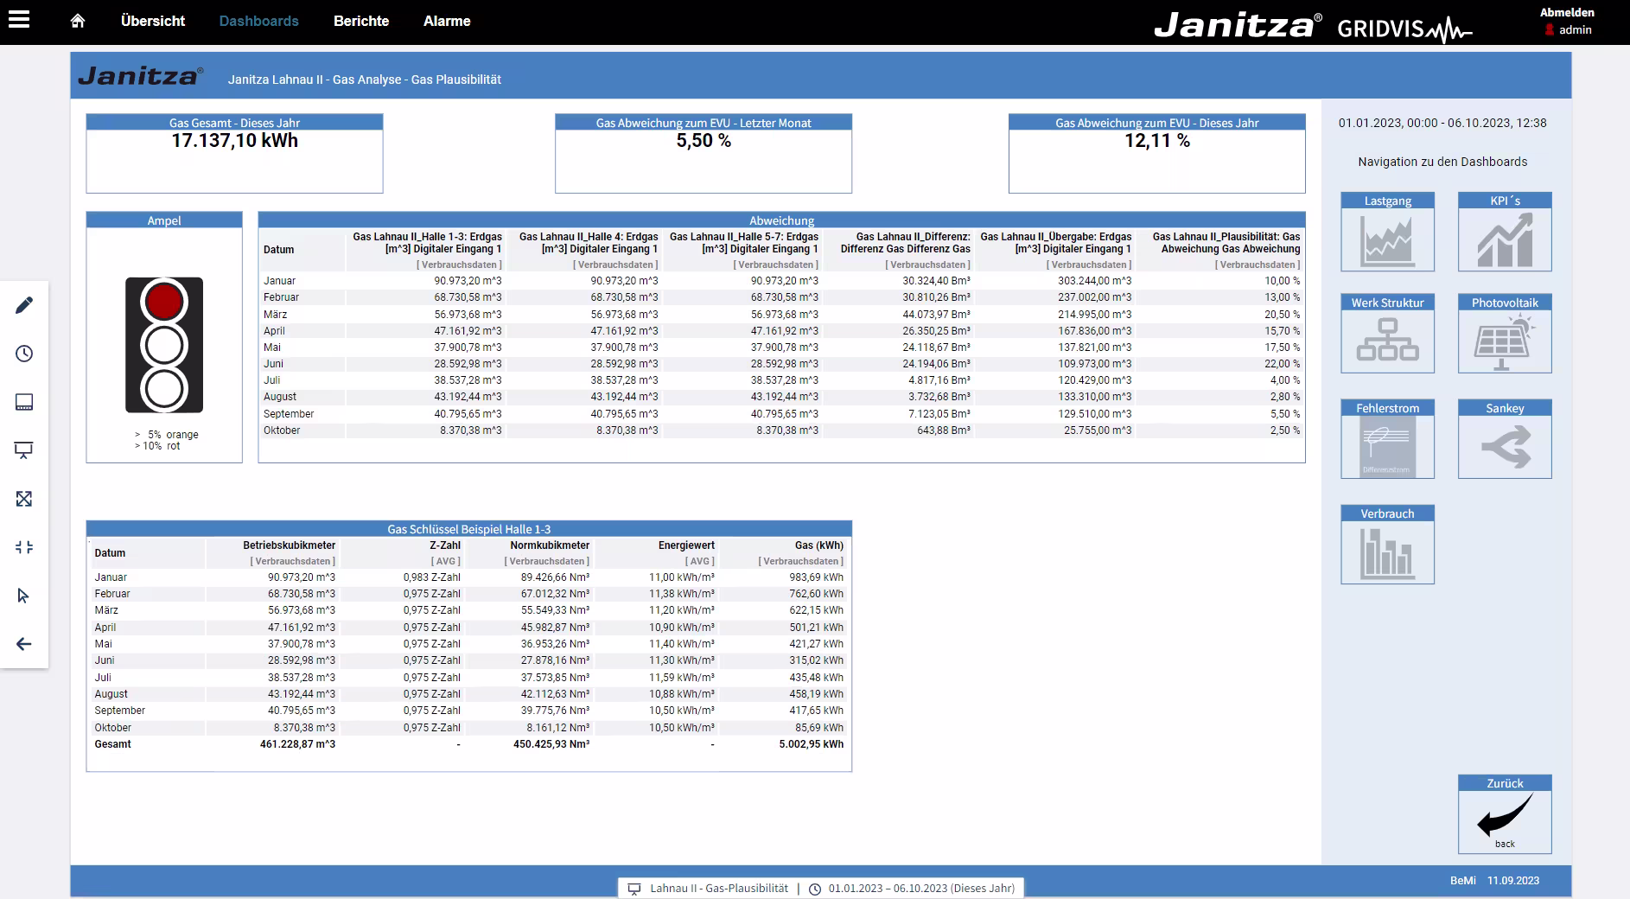Click the collapse arrows sidebar icon

24,547
